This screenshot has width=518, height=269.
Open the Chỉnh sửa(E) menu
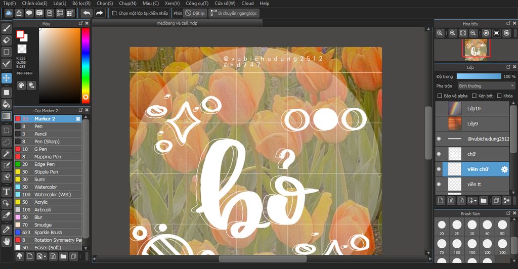click(x=34, y=4)
